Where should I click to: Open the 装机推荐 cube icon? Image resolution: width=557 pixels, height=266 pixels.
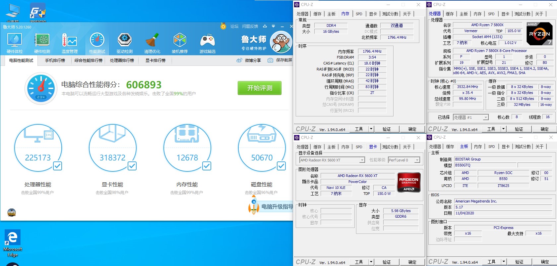coord(180,40)
